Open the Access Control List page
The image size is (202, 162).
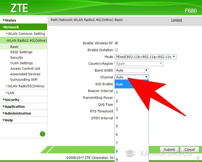(x=25, y=68)
